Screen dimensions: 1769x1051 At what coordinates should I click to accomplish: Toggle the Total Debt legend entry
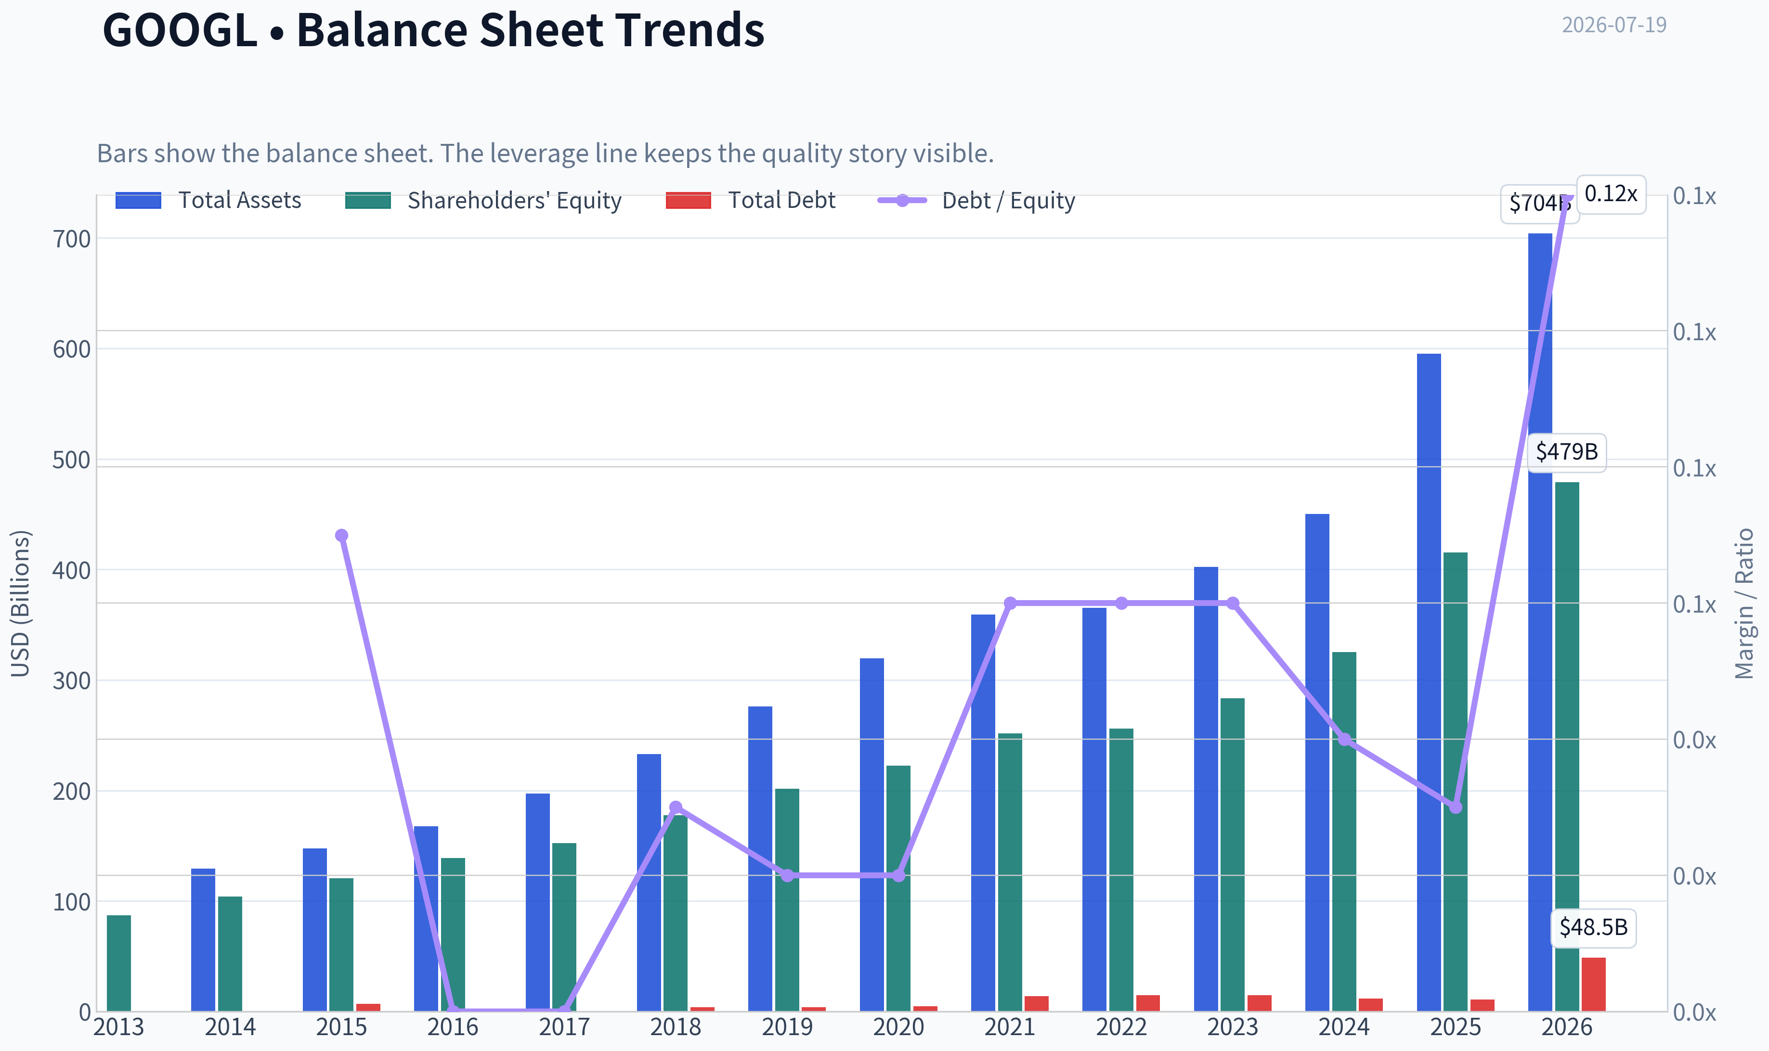pos(751,200)
